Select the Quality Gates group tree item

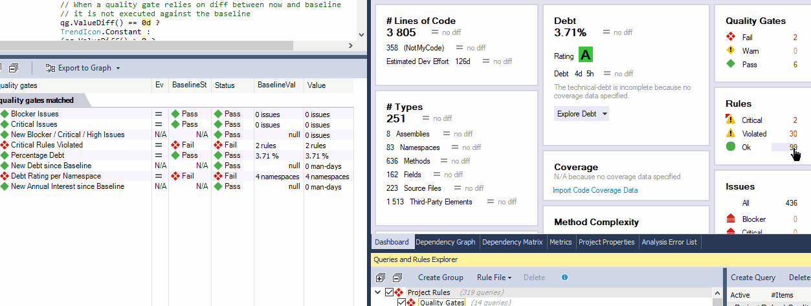[x=441, y=303]
